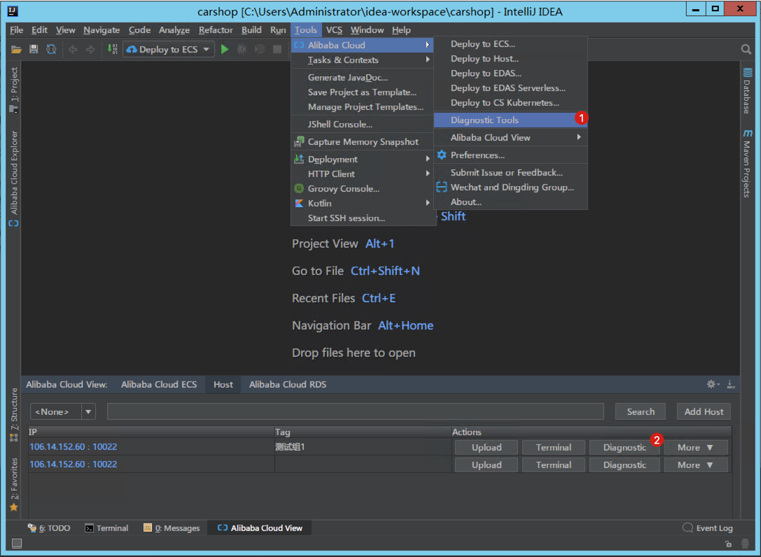Click Diagnostic in the second host row
Image resolution: width=761 pixels, height=557 pixels.
[624, 465]
